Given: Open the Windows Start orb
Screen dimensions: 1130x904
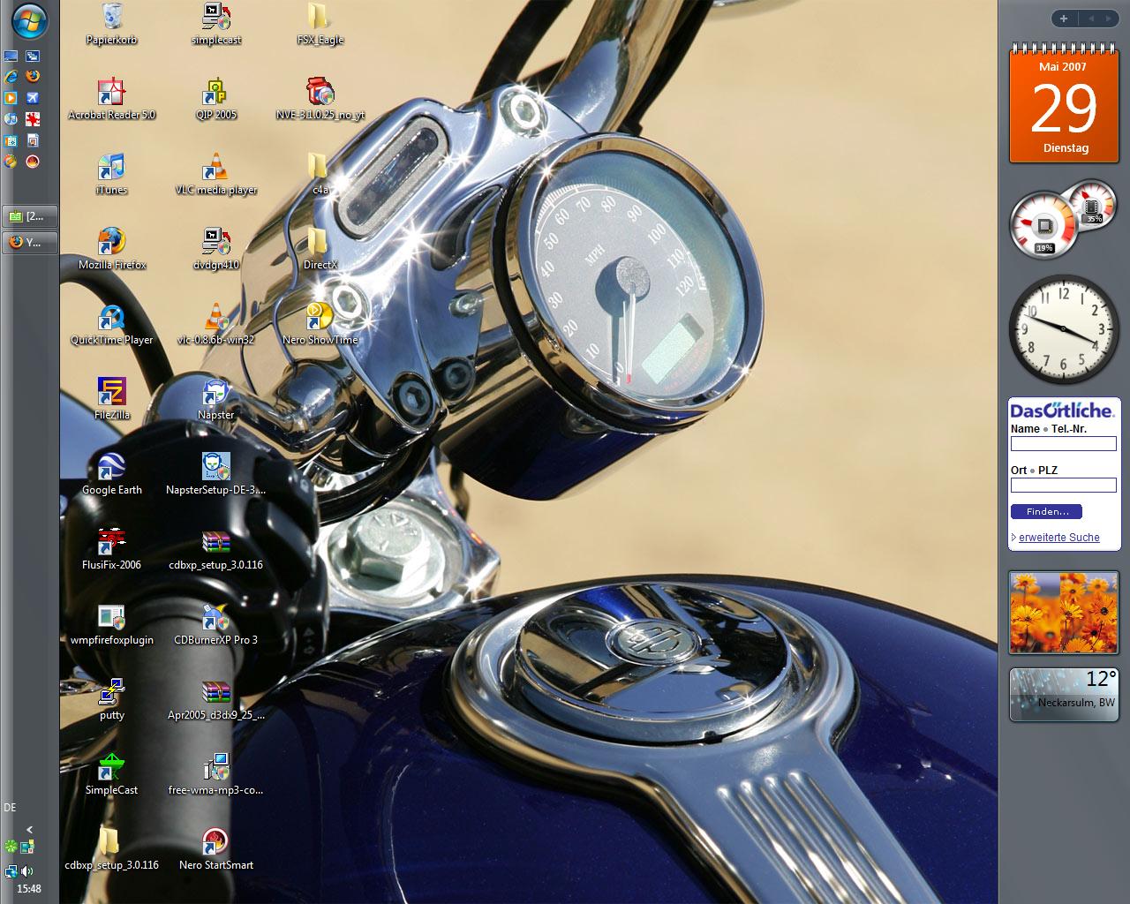Looking at the screenshot, I should tap(29, 21).
